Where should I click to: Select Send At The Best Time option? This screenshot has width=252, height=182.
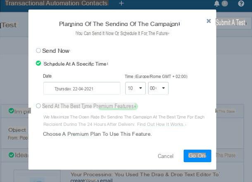(38, 106)
